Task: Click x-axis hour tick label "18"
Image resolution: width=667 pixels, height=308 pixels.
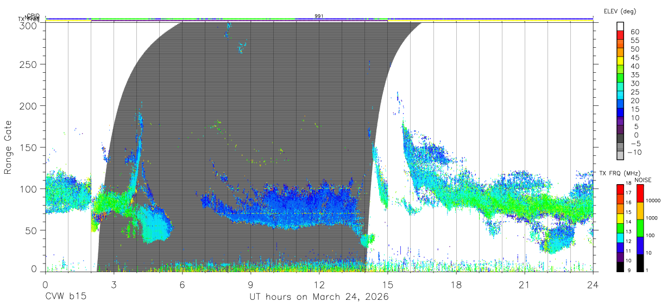Action: point(456,285)
